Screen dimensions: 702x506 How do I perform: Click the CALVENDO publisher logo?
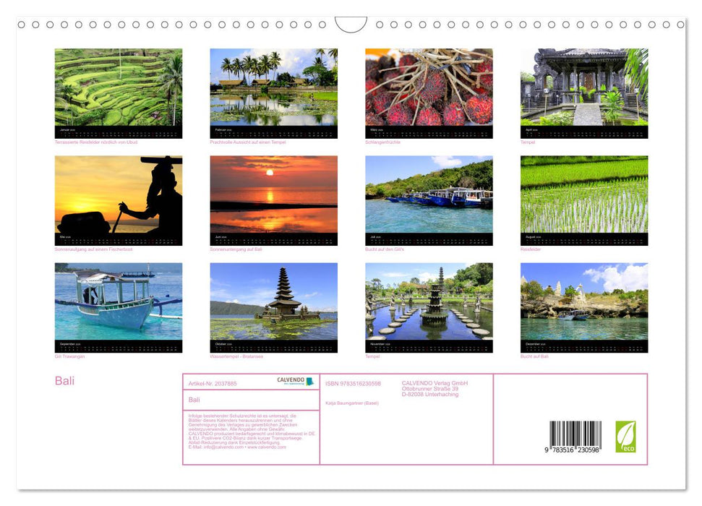point(291,379)
